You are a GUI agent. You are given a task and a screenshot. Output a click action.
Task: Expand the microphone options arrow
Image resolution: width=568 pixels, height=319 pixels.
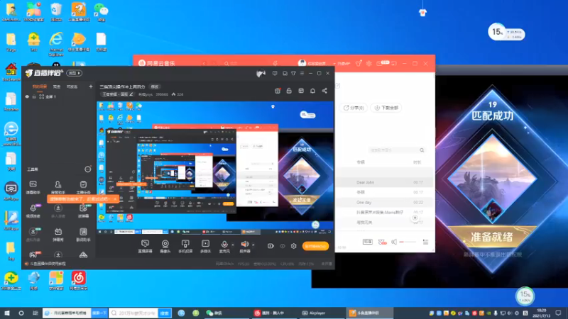coord(233,245)
